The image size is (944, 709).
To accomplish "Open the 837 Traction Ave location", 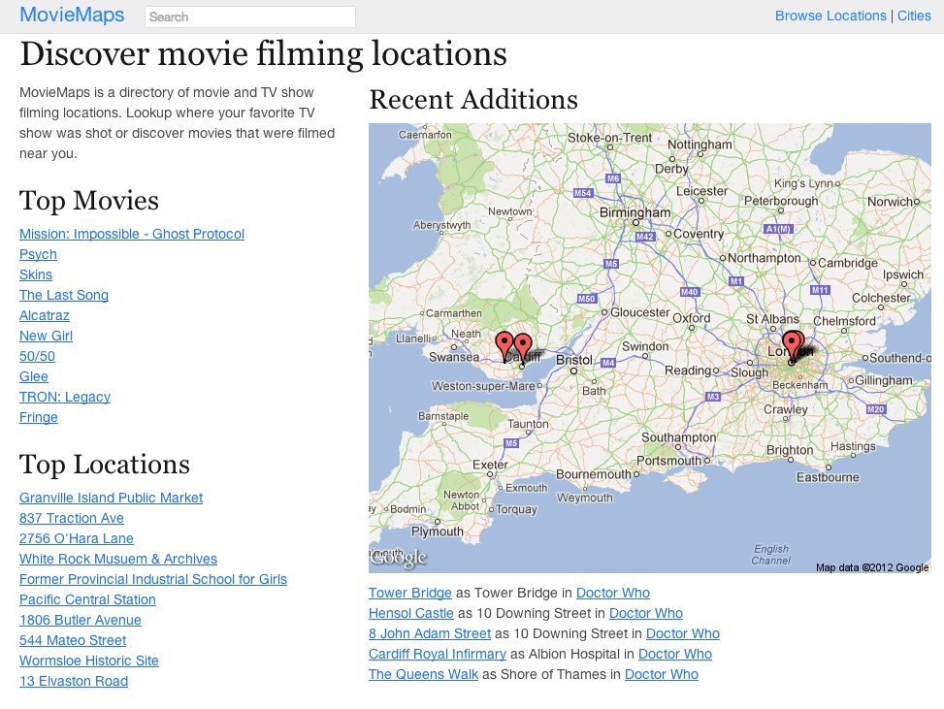I will pyautogui.click(x=71, y=518).
